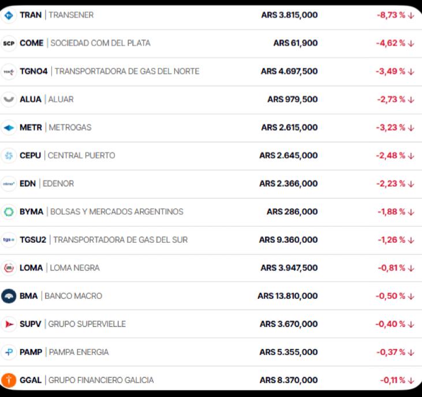Click the Loma Negra red logo
Screen dimensions: 422x397
[x=9, y=268]
